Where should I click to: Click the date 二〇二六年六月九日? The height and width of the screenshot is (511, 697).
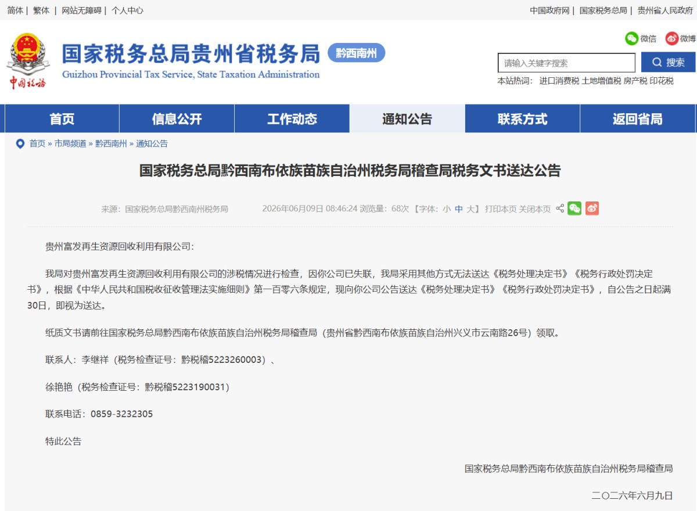pyautogui.click(x=632, y=495)
